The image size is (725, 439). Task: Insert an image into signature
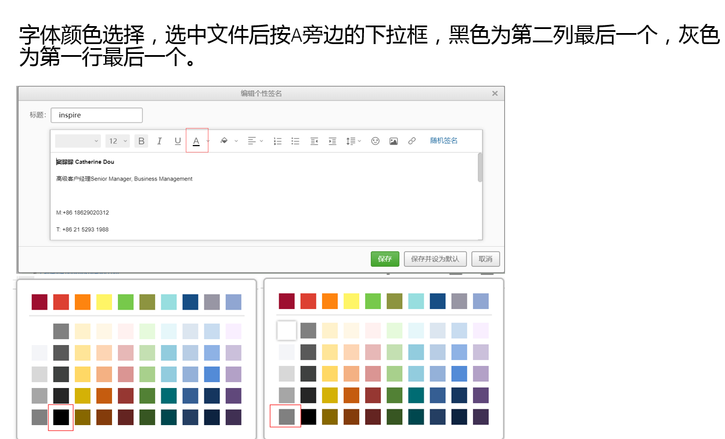(x=394, y=141)
